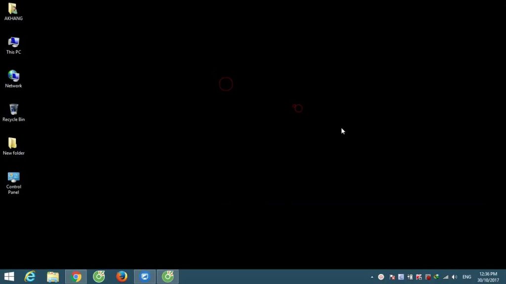Click the network signal bars tray icon
506x284 pixels.
pyautogui.click(x=446, y=277)
